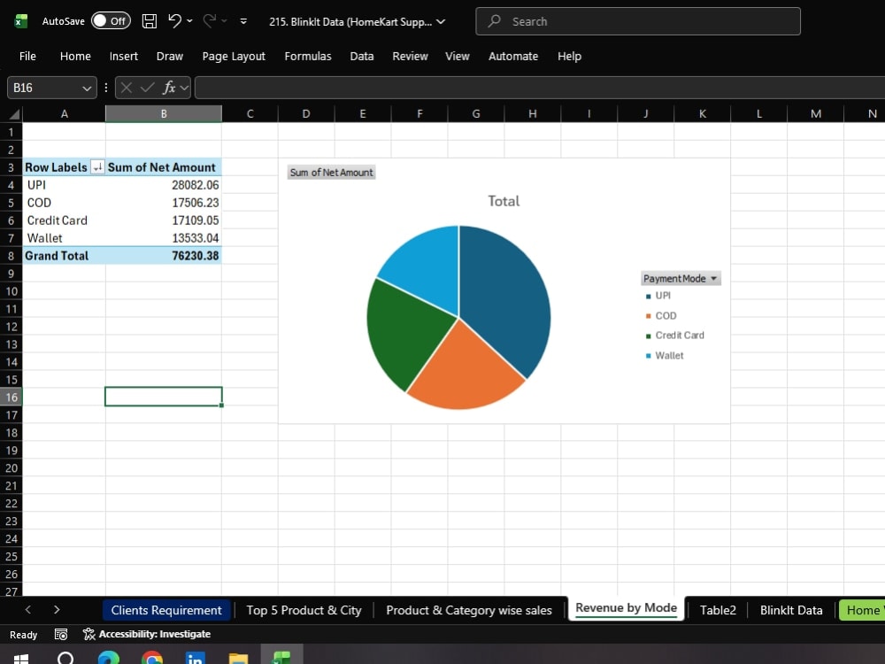This screenshot has height=664, width=885.
Task: Switch to the Draw tab
Action: pyautogui.click(x=169, y=56)
